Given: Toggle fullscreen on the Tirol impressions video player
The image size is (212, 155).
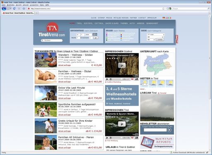Looking at the screenshot, I should 136,138.
